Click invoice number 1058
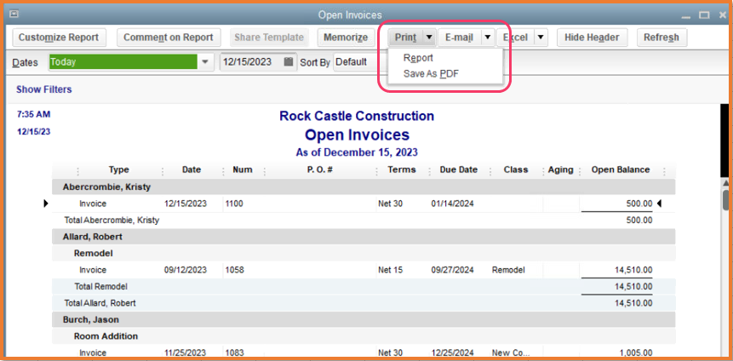Image resolution: width=733 pixels, height=361 pixels. [234, 270]
